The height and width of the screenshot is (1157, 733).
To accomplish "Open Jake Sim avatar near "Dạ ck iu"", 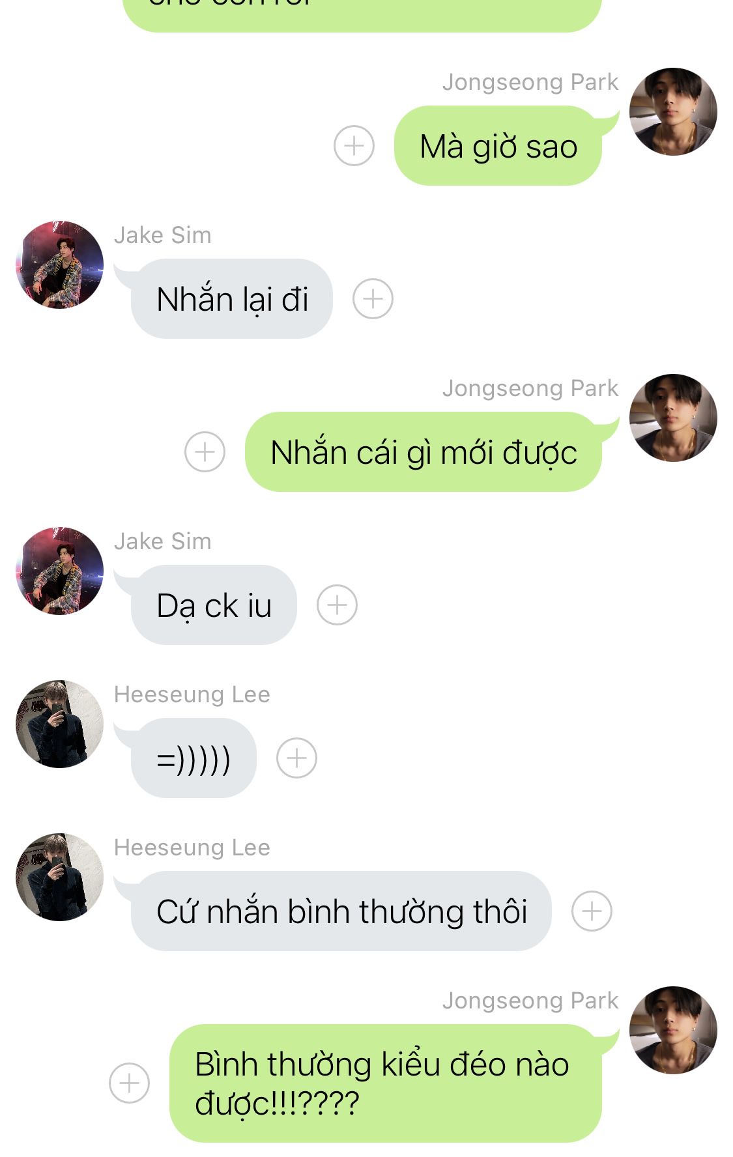I will pyautogui.click(x=59, y=571).
